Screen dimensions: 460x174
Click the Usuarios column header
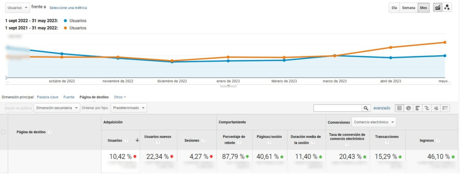[x=115, y=141]
